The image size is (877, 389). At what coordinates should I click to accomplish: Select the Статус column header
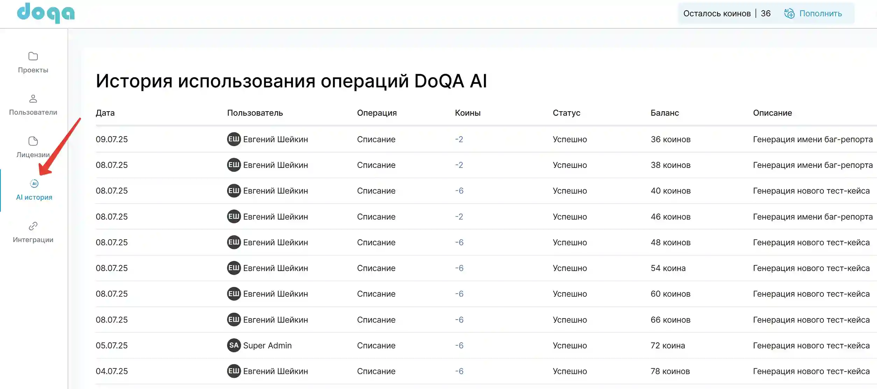(566, 113)
